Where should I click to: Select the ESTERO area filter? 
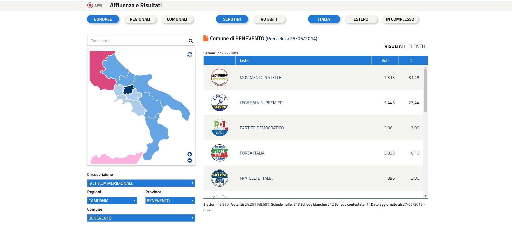pos(361,19)
